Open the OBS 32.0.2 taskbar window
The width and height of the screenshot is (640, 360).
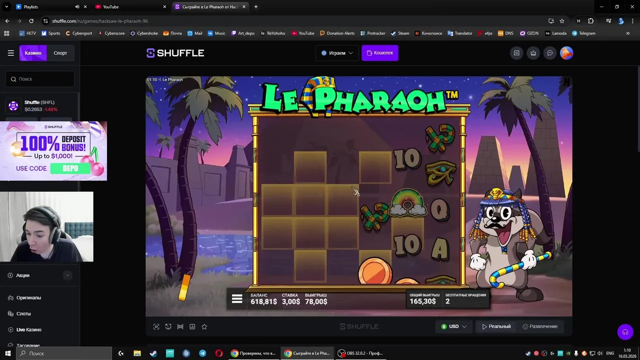tap(361, 353)
